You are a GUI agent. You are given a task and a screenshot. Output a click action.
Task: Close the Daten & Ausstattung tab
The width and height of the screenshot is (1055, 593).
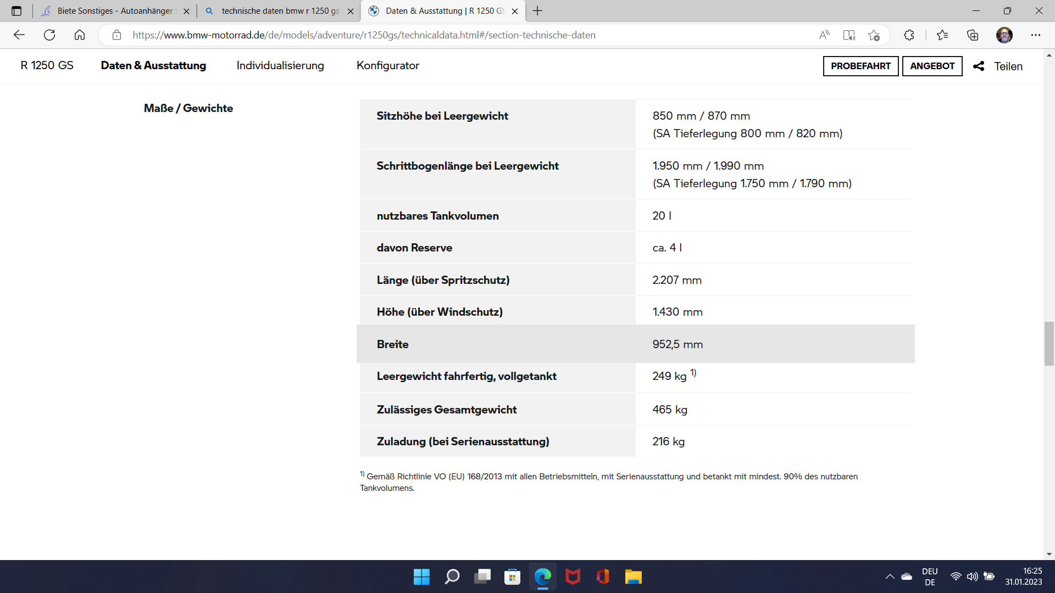[514, 11]
